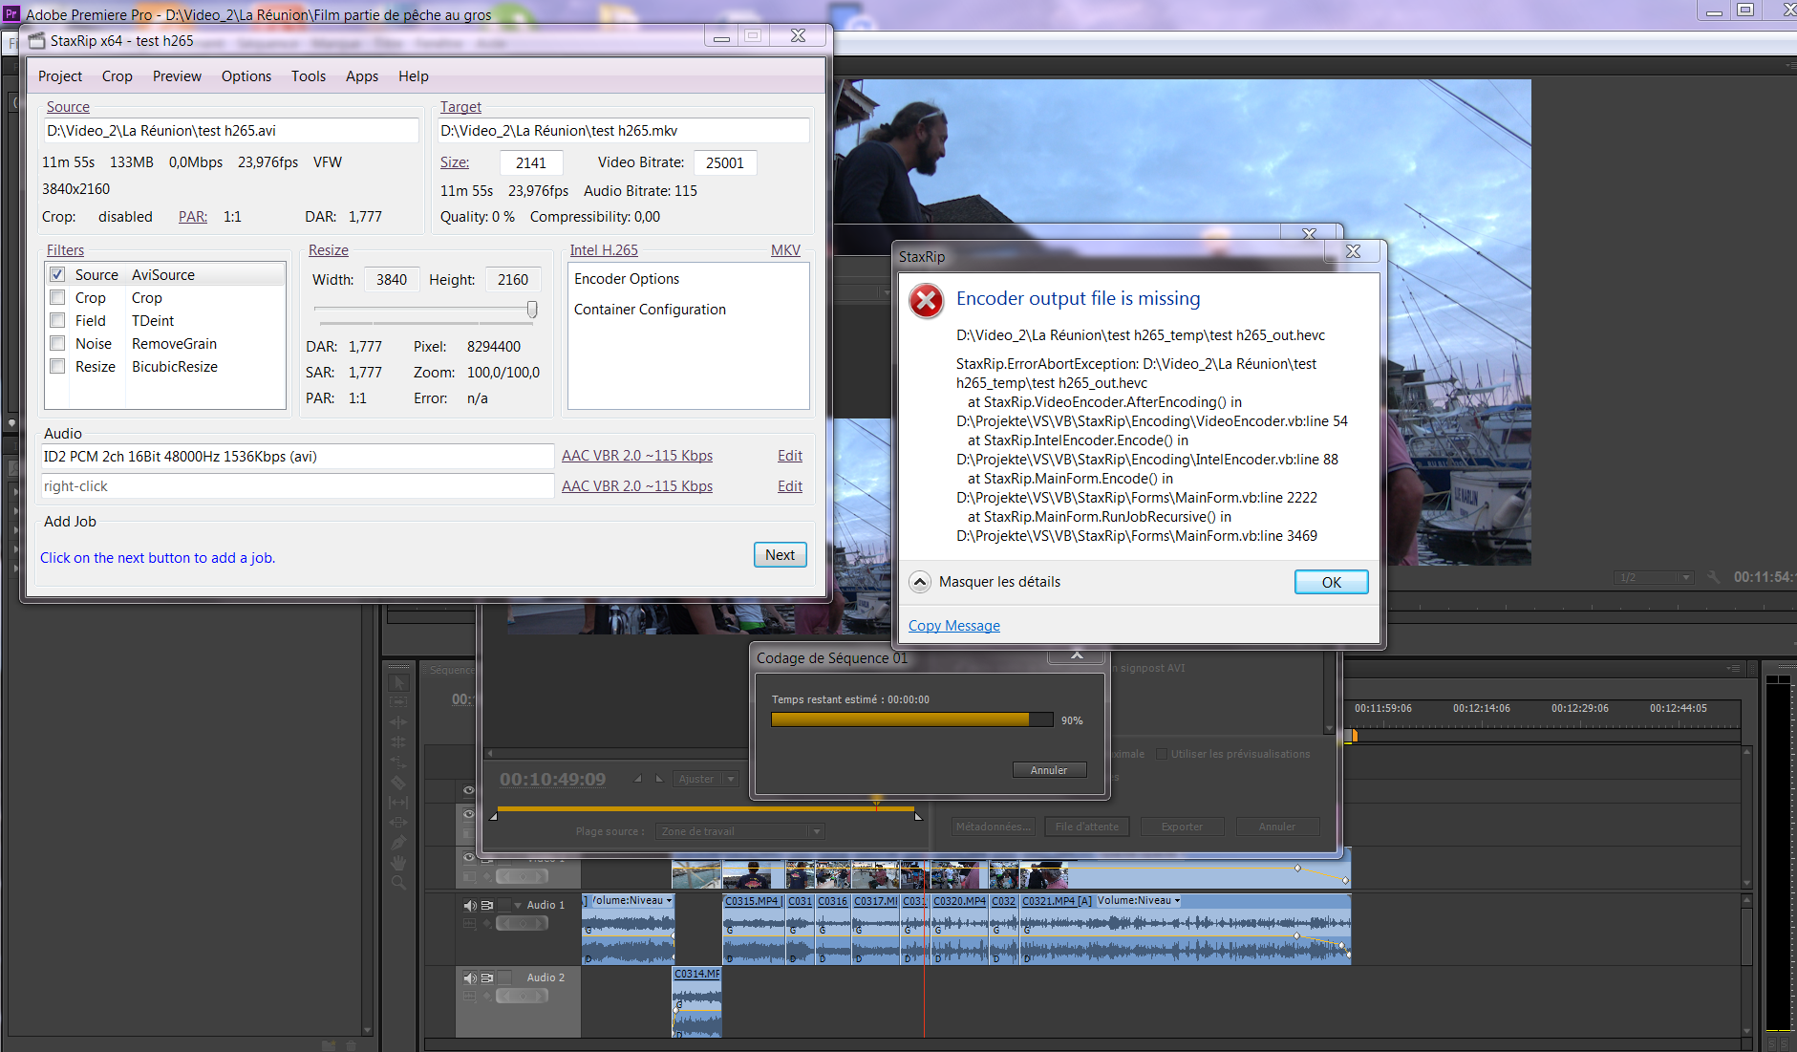1797x1052 pixels.
Task: Enable the Field TDeint filter checkbox
Action: pos(57,320)
